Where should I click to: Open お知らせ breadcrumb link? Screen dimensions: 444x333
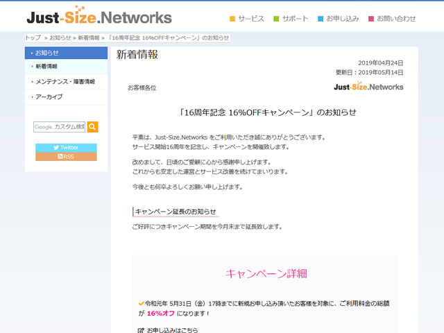click(60, 37)
